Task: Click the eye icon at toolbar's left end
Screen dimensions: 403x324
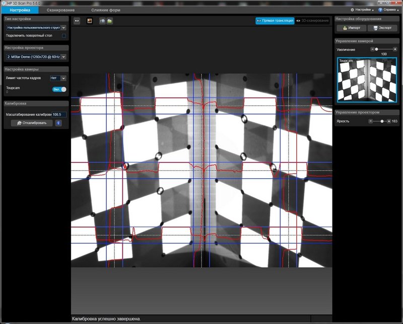Action: point(77,21)
